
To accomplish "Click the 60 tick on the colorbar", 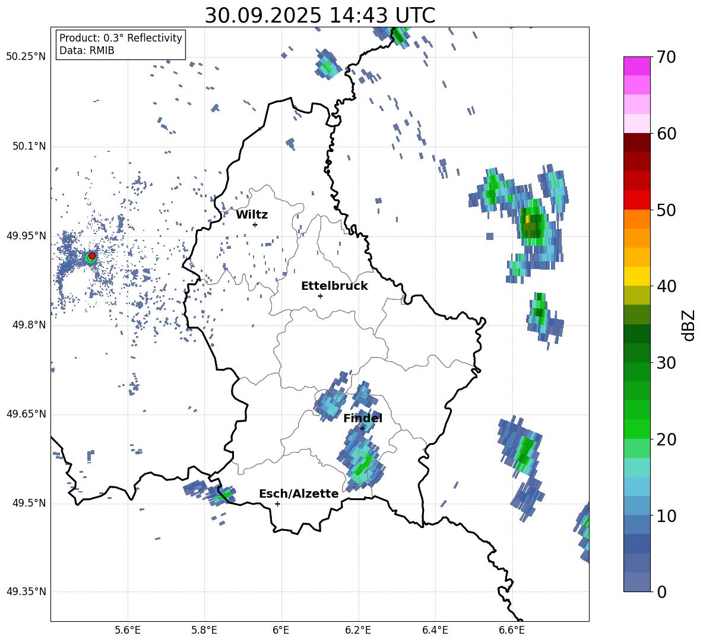I will click(x=666, y=134).
